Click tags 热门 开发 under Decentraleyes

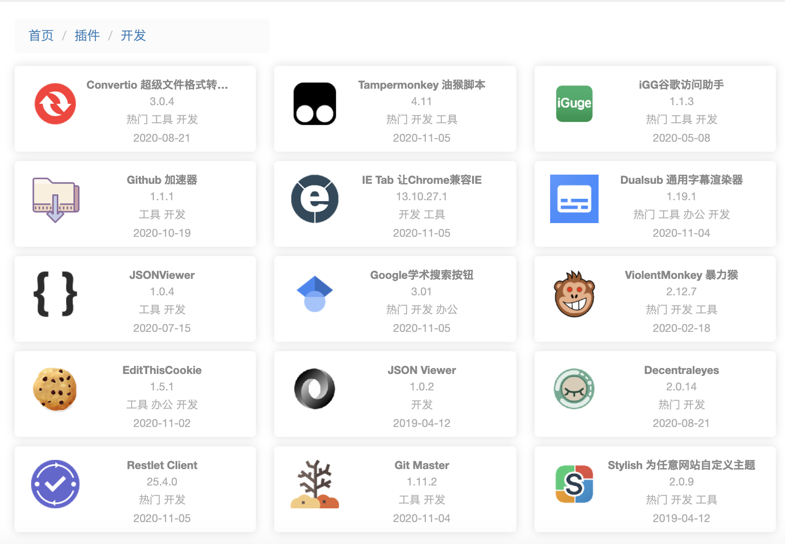681,405
